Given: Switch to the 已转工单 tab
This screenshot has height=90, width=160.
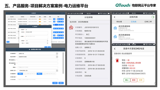Looking at the screenshot, I should [x=148, y=22].
